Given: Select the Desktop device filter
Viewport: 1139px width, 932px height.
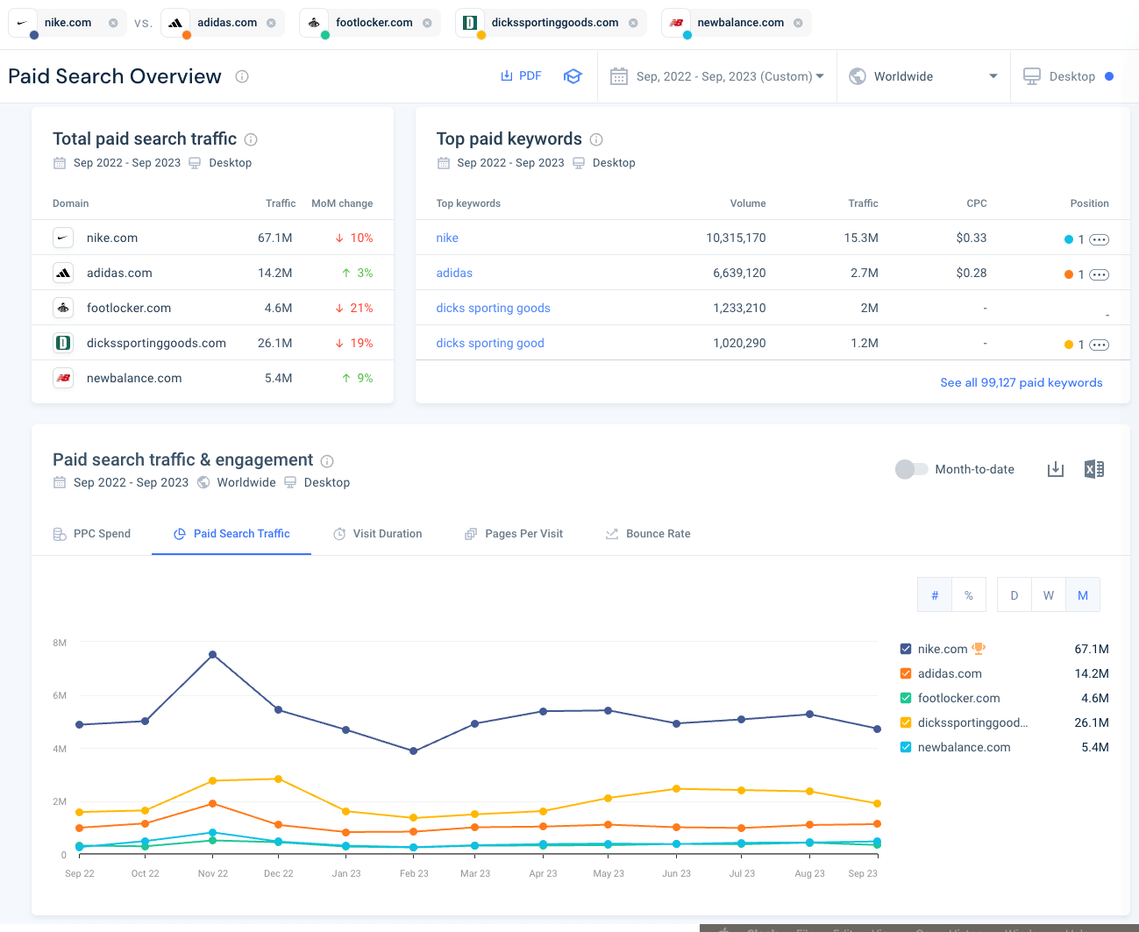Looking at the screenshot, I should tap(1069, 76).
